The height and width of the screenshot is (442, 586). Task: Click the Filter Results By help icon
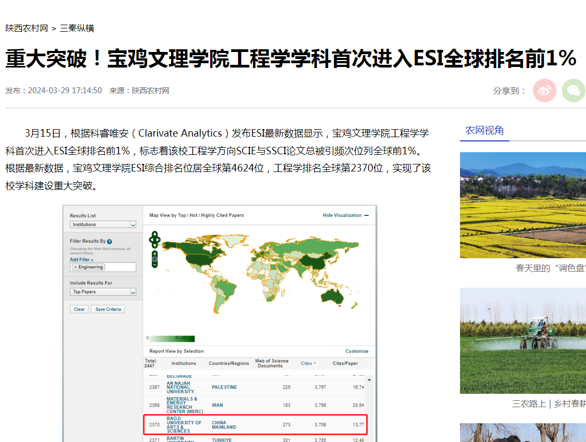click(109, 242)
